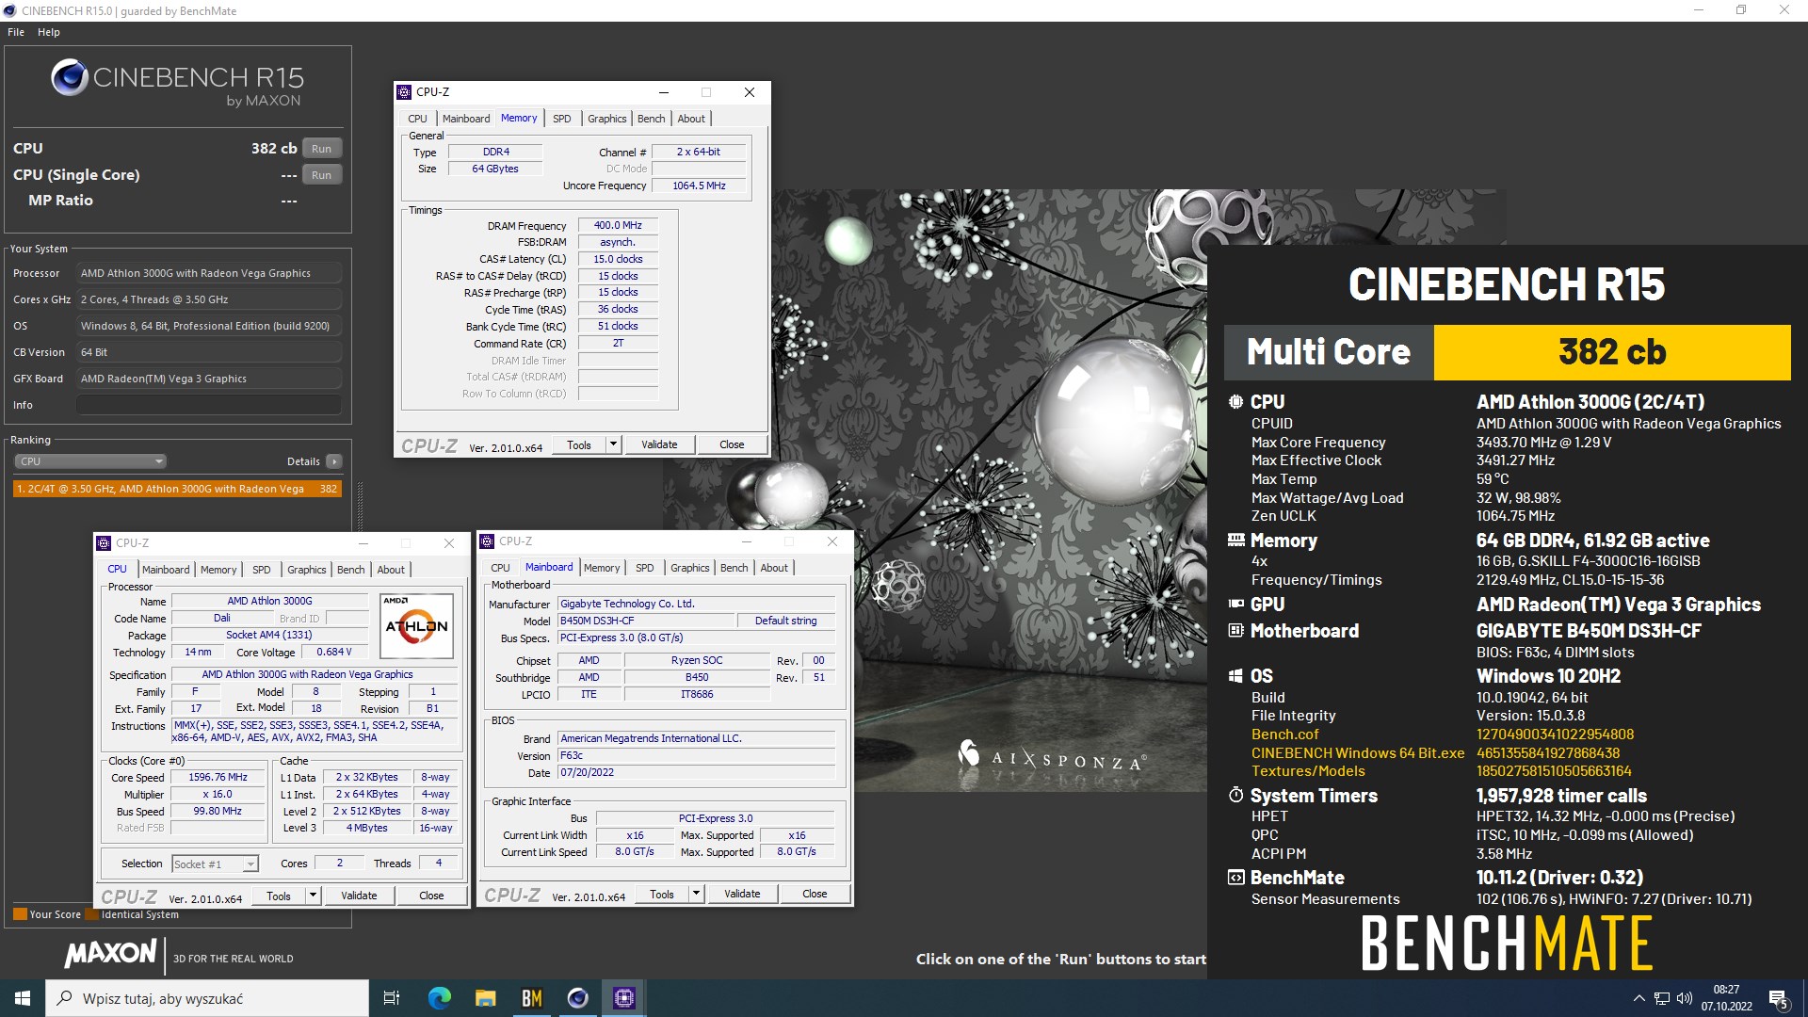Open Memory tab in the CPU-Z CPU window
The width and height of the screenshot is (1808, 1017).
coord(218,570)
